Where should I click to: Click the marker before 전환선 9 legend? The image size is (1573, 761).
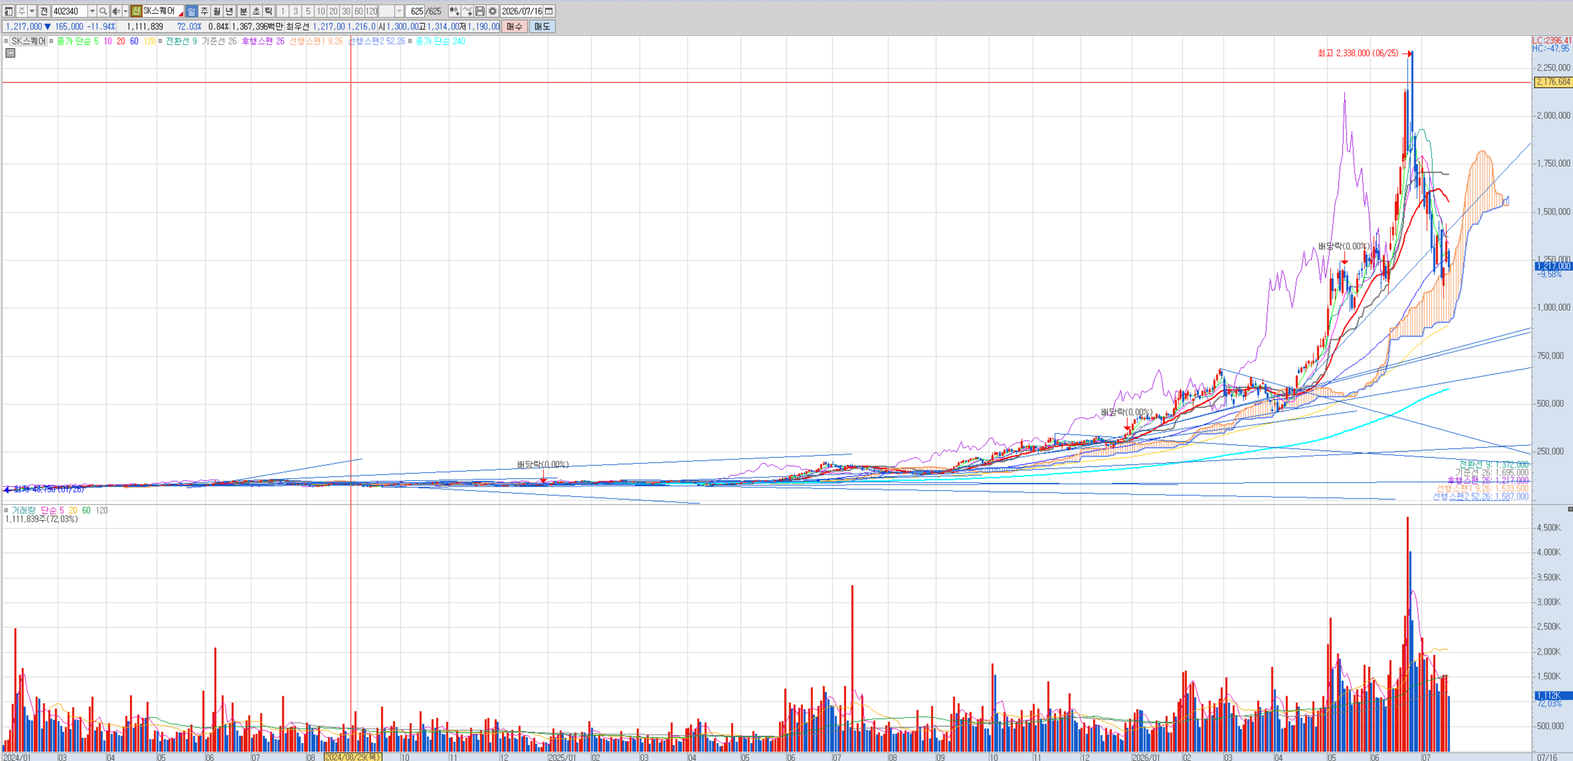tap(161, 42)
